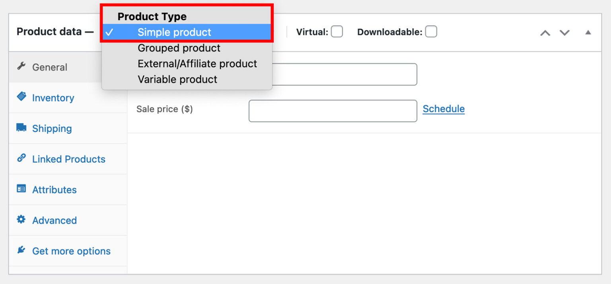Switch to the Advanced tab
Screen dimensions: 611x284
(x=54, y=220)
